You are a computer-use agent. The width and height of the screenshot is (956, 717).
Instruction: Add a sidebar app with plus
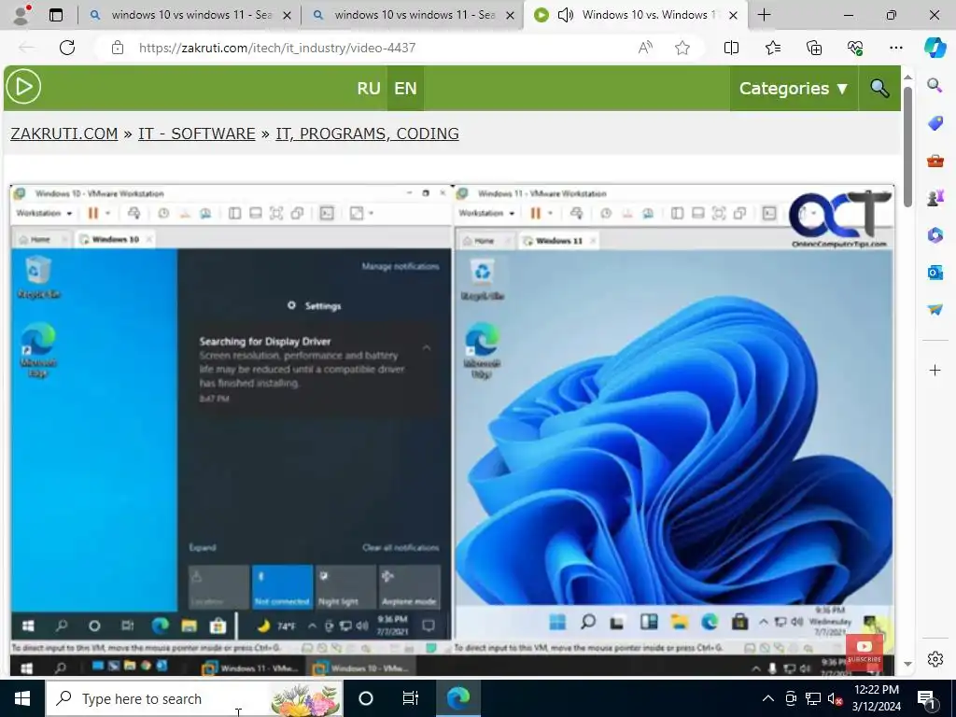click(x=935, y=370)
